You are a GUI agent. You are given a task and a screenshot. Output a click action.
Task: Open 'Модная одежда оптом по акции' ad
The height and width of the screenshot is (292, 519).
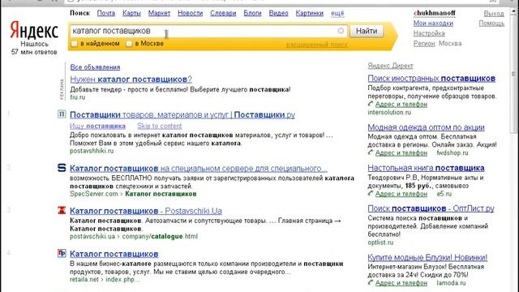click(x=426, y=127)
